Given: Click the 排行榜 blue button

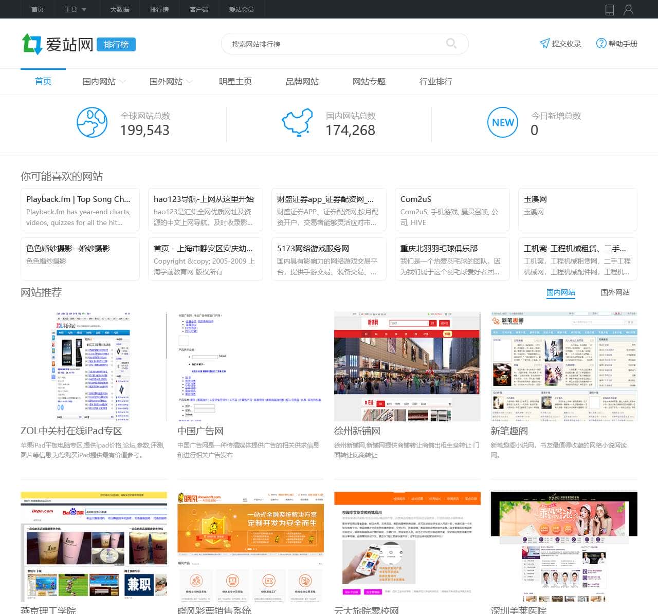Looking at the screenshot, I should [x=116, y=45].
